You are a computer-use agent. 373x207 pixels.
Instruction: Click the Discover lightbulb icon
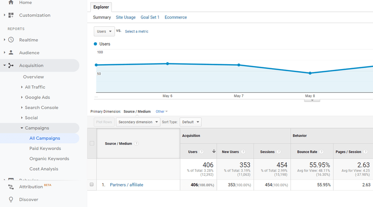[11, 200]
